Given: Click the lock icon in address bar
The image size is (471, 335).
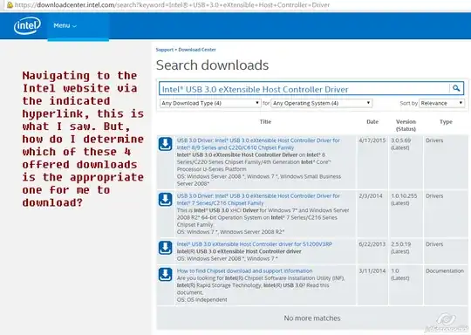Looking at the screenshot, I should pyautogui.click(x=10, y=5).
